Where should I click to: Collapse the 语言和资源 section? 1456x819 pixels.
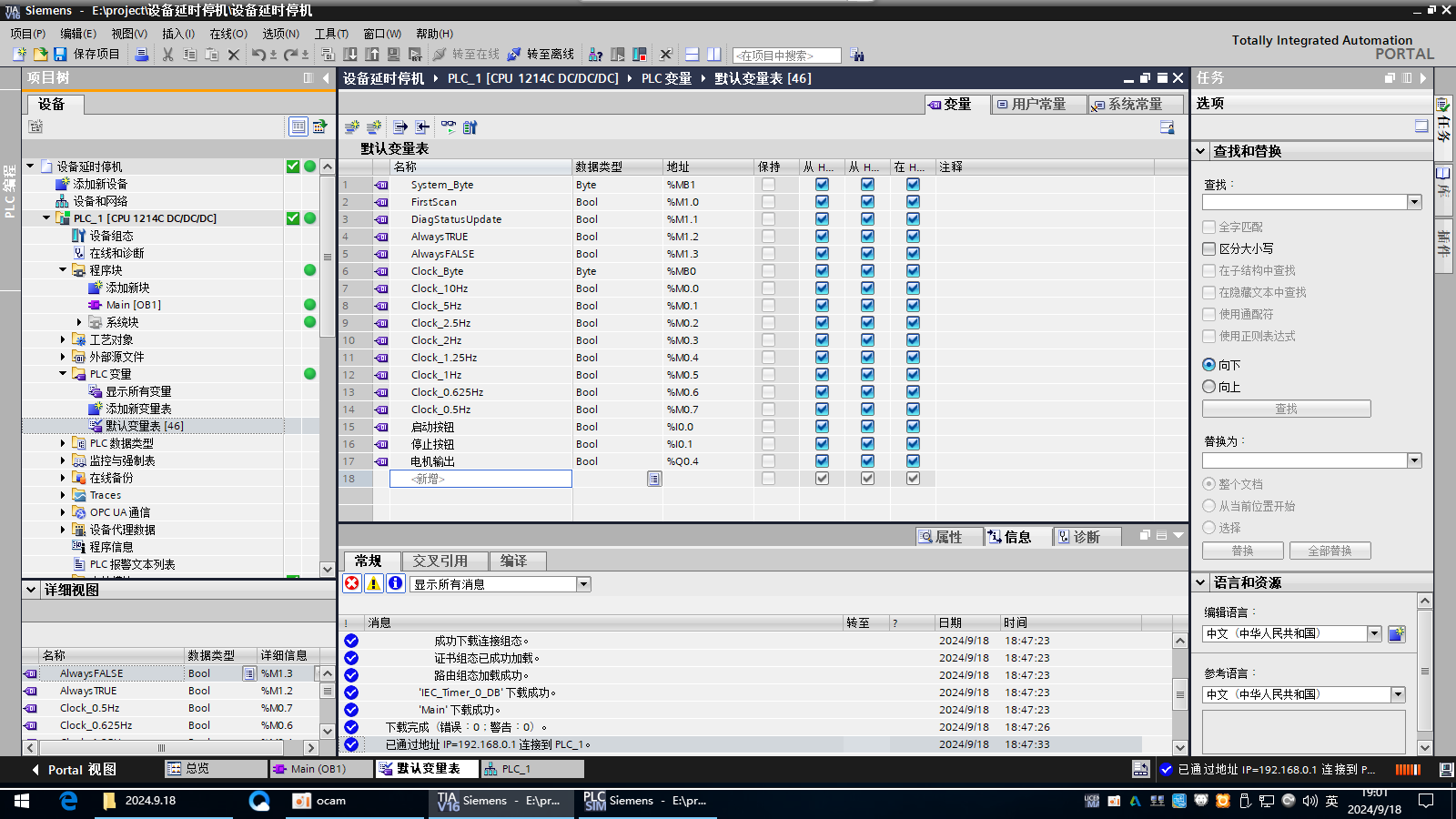[x=1201, y=582]
